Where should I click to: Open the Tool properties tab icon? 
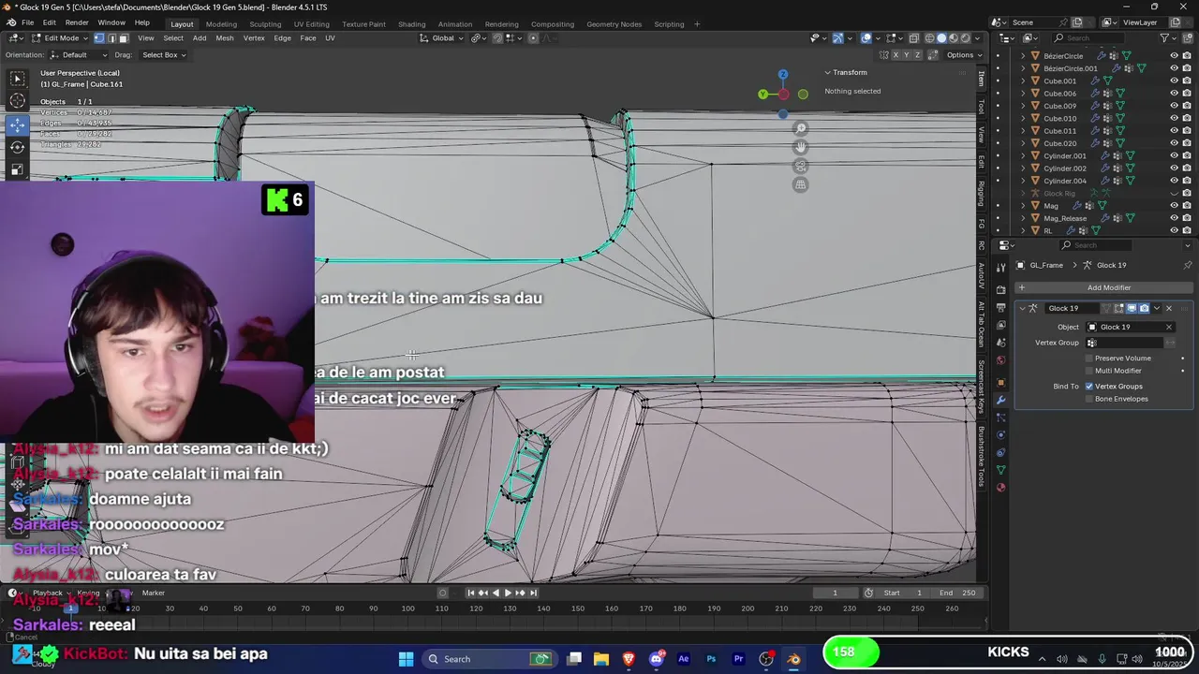click(x=1000, y=267)
